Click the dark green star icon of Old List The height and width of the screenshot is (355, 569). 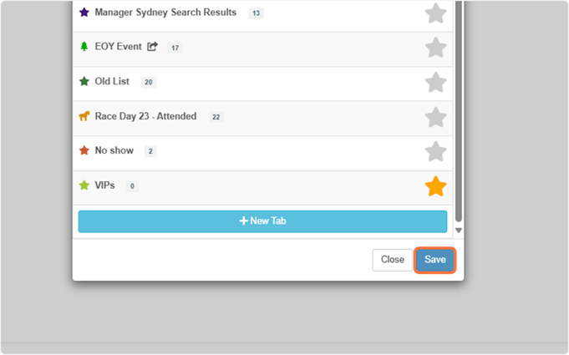tap(84, 81)
